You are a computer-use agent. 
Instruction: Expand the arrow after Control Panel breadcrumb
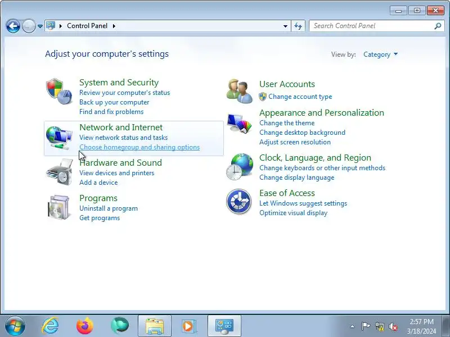click(x=114, y=26)
